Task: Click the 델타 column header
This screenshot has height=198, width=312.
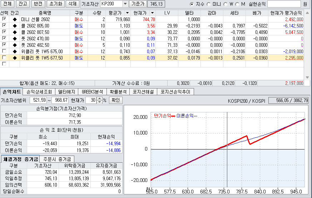Action: [189, 13]
